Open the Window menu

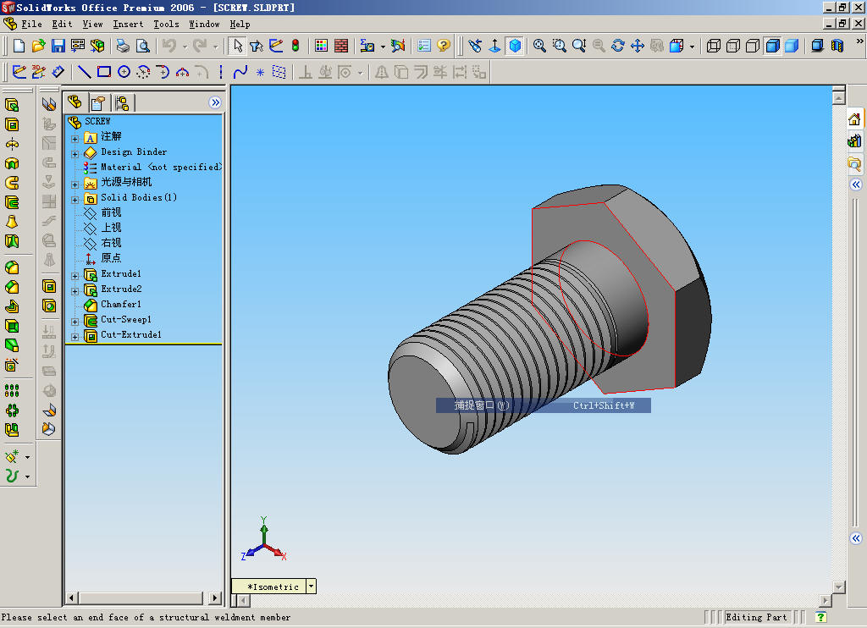[x=204, y=24]
